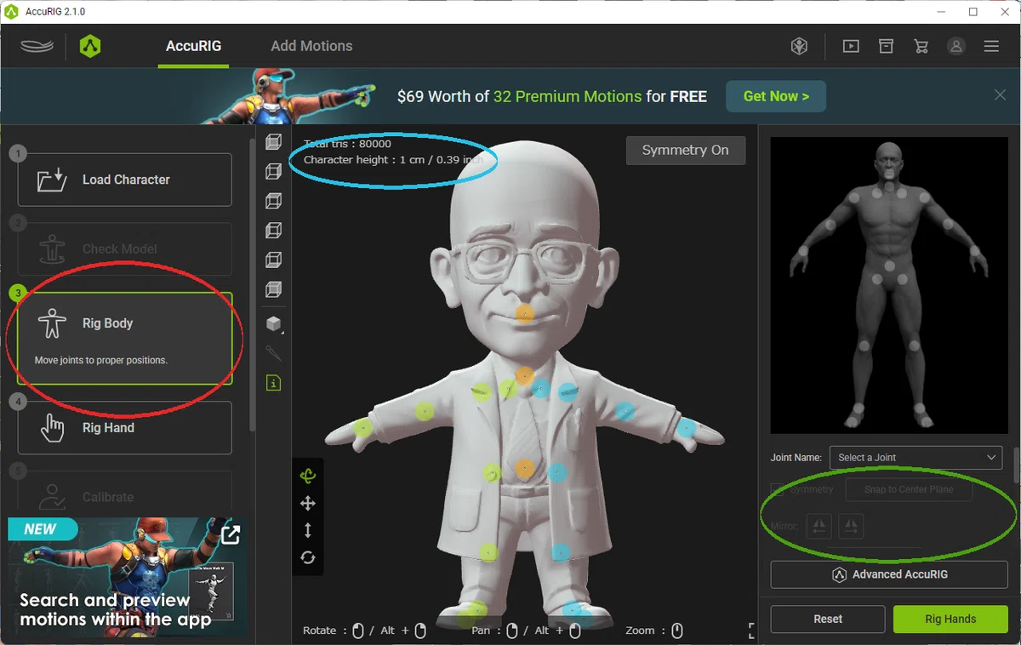Screen dimensions: 1021x645
Task: Click the Advanced AccuRIG button
Action: pyautogui.click(x=889, y=574)
